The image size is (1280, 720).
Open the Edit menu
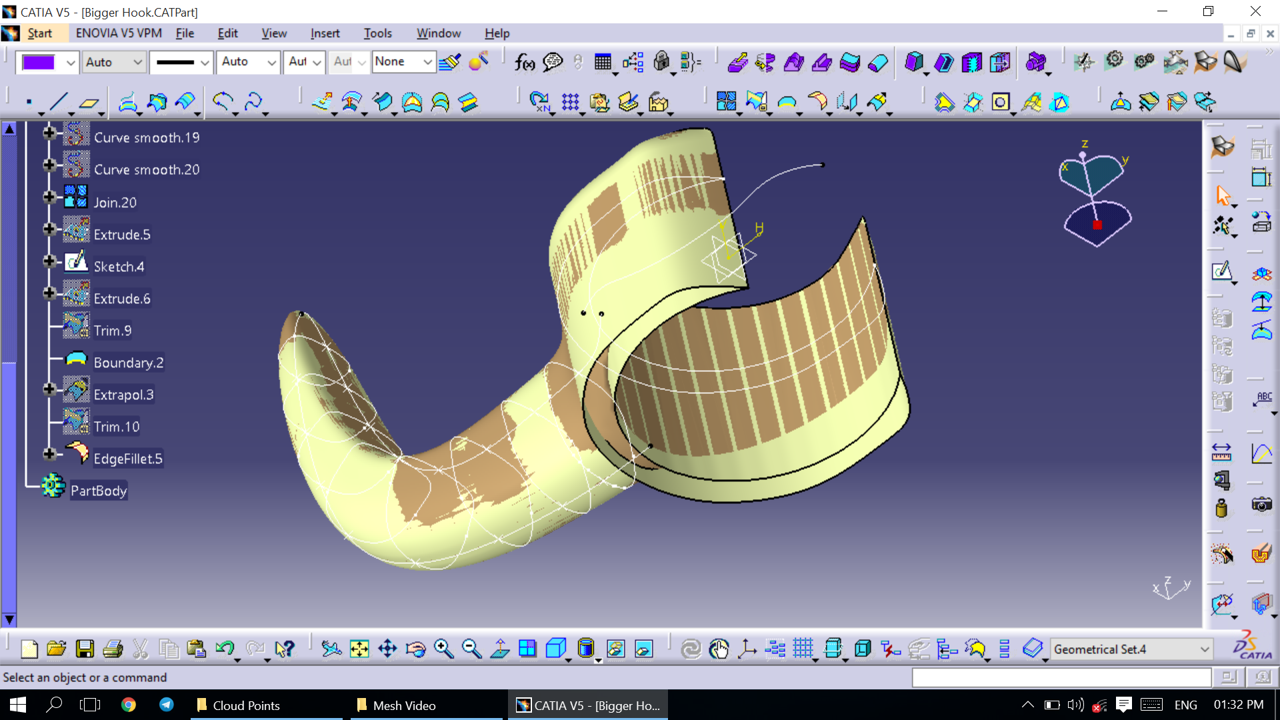(227, 33)
